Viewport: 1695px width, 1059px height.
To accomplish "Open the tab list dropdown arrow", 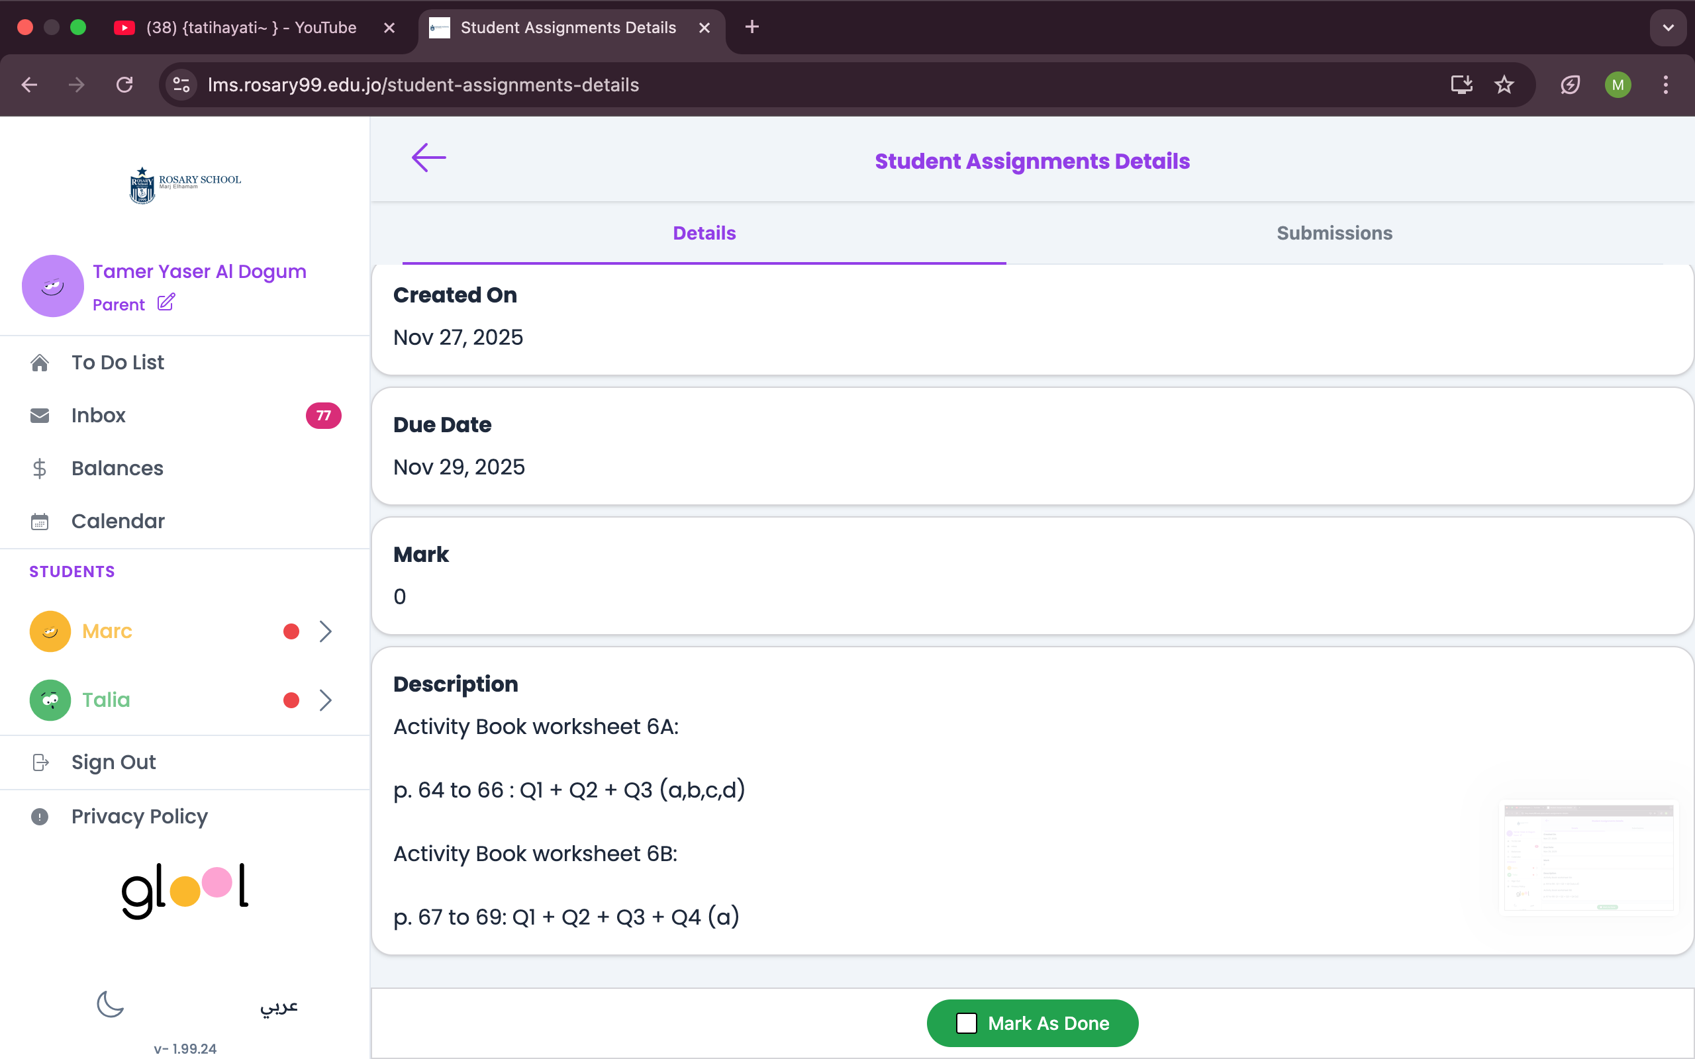I will coord(1668,28).
